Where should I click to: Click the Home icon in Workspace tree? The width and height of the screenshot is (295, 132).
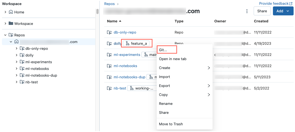click(x=11, y=12)
